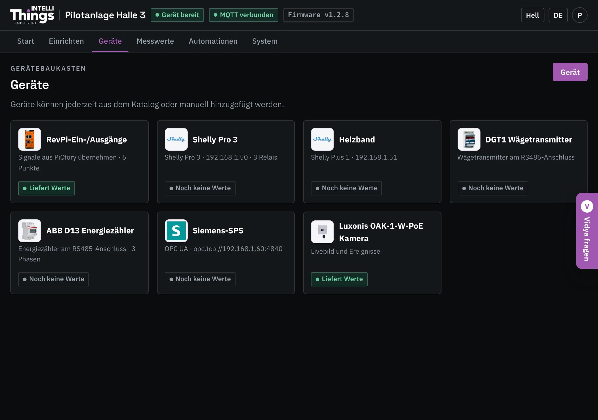Image resolution: width=598 pixels, height=420 pixels.
Task: Click Noch keine Werte on ABB D13 card
Action: (x=53, y=279)
